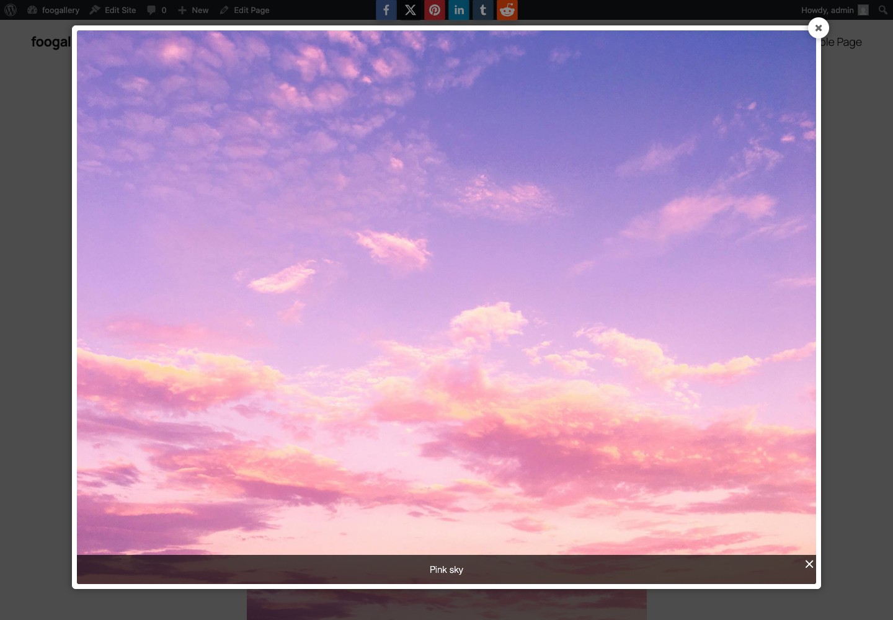Share image on Facebook
893x620 pixels.
click(x=386, y=10)
